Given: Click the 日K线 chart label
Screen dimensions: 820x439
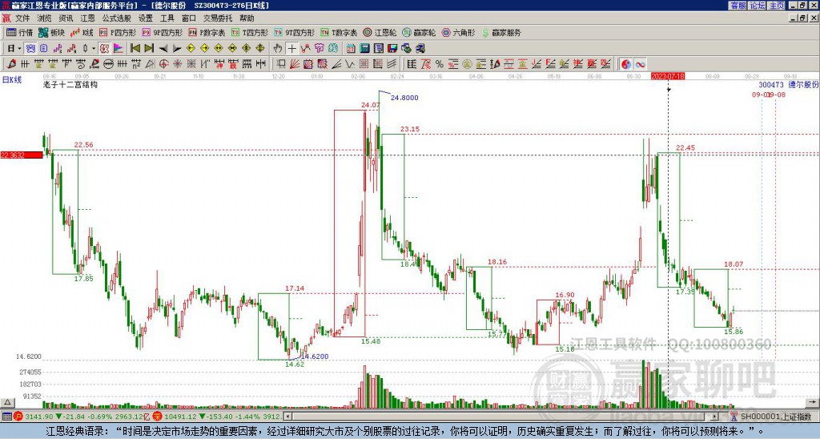Looking at the screenshot, I should [x=12, y=80].
